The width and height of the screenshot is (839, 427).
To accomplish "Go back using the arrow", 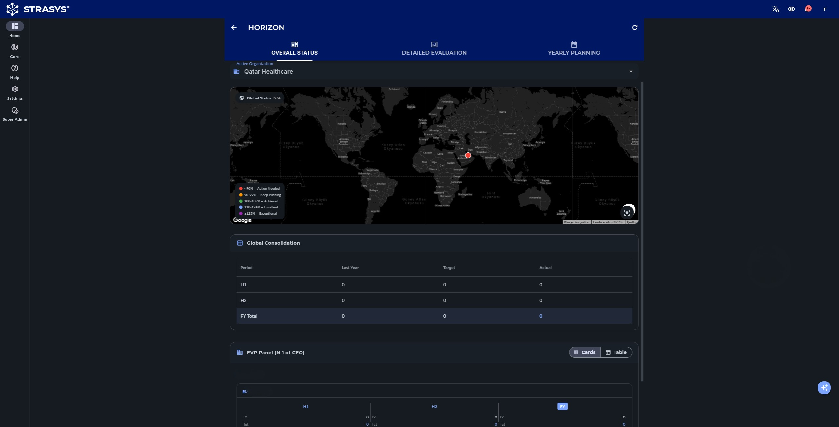I will 234,27.
